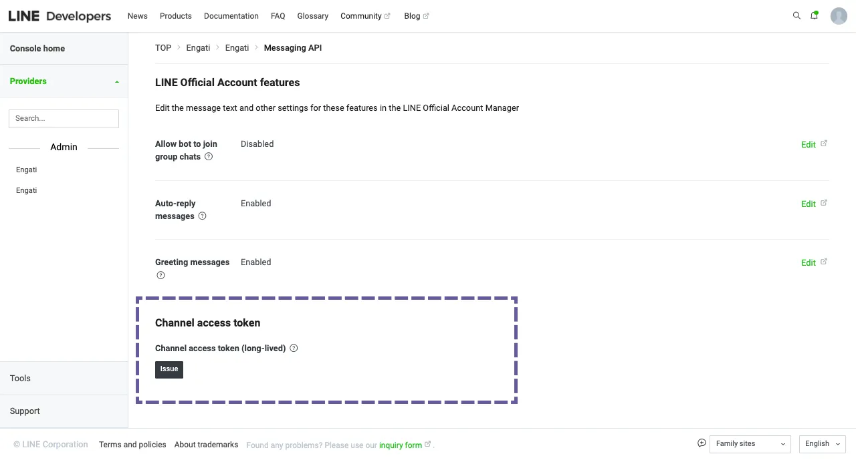
Task: Click the icon left of Family sites
Action: (x=702, y=443)
